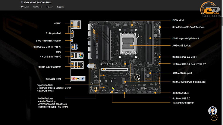Image resolution: width=223 pixels, height=125 pixels.
Task: Open the support chat assistant avatar
Action: (x=213, y=111)
